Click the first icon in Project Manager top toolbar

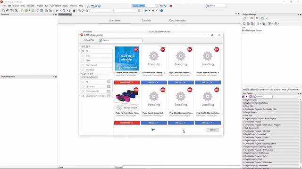(x=245, y=18)
